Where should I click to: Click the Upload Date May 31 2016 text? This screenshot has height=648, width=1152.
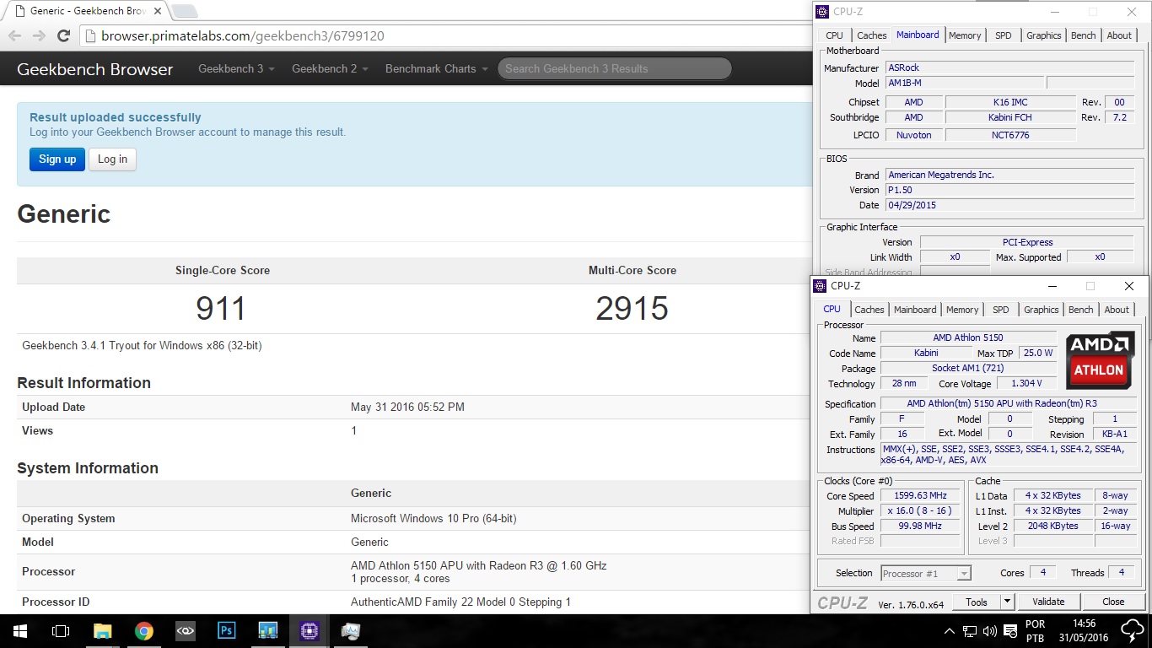(407, 407)
